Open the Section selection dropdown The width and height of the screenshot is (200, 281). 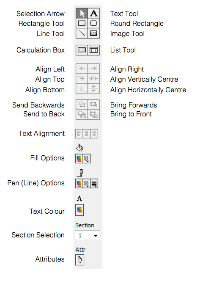pyautogui.click(x=87, y=235)
